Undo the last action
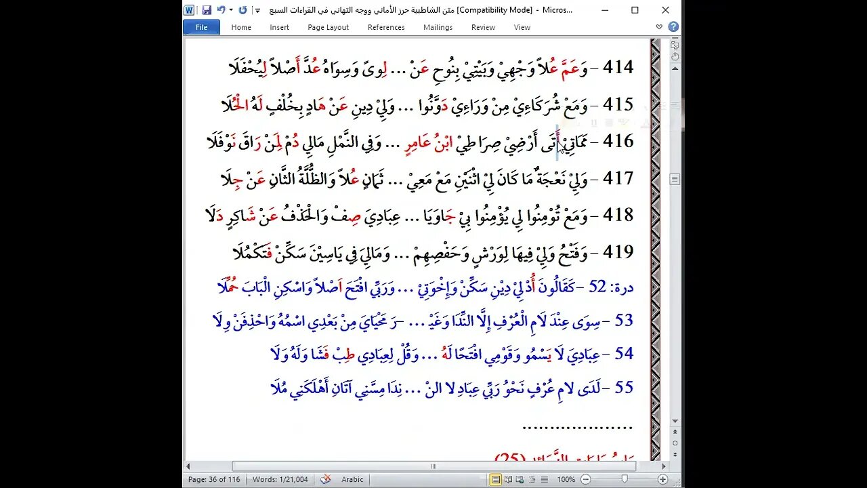The height and width of the screenshot is (488, 867). (x=221, y=10)
